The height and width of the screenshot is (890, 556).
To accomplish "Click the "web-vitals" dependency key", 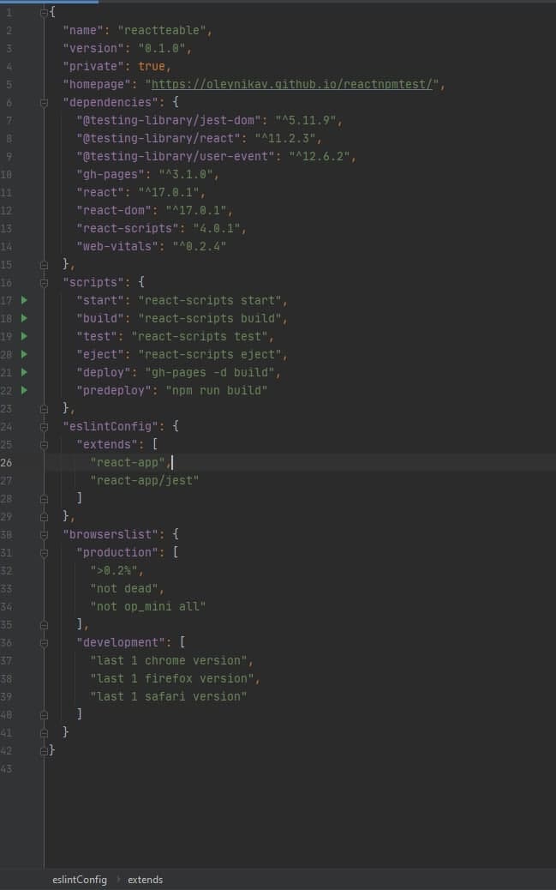I will point(117,246).
